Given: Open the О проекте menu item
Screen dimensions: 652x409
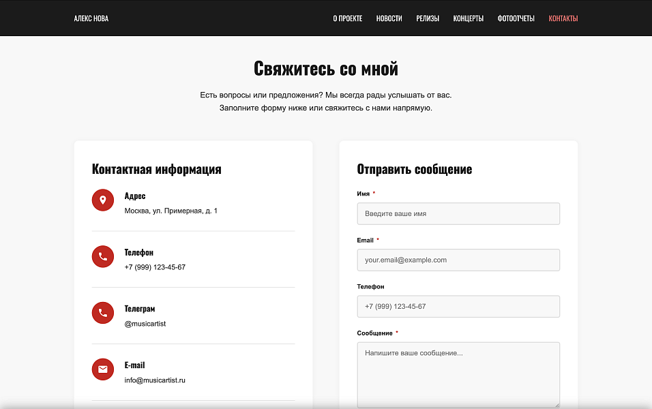Looking at the screenshot, I should coord(347,18).
